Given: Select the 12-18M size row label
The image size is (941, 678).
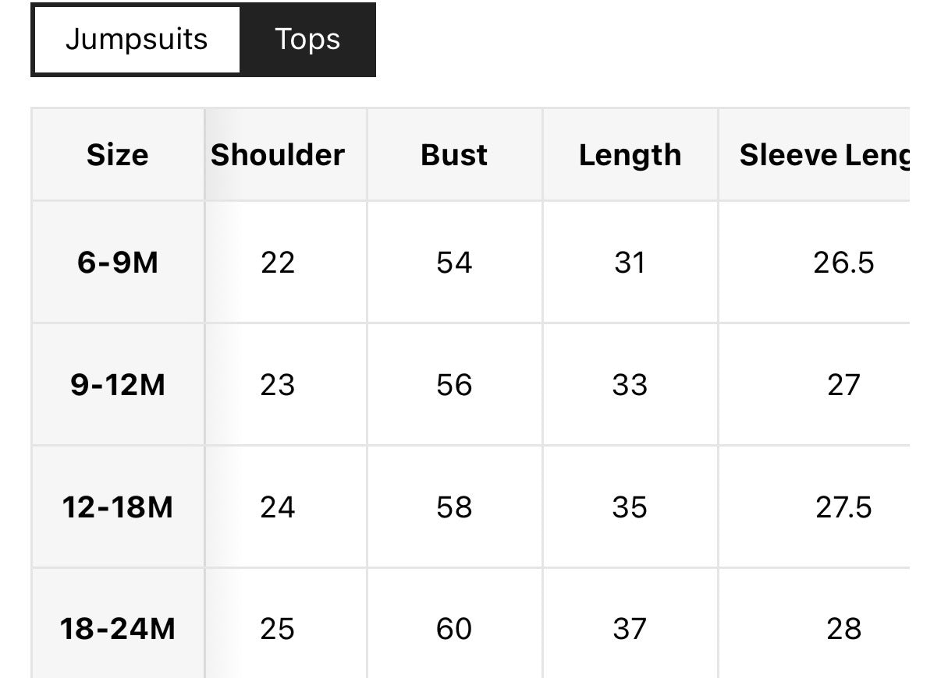Looking at the screenshot, I should point(117,507).
